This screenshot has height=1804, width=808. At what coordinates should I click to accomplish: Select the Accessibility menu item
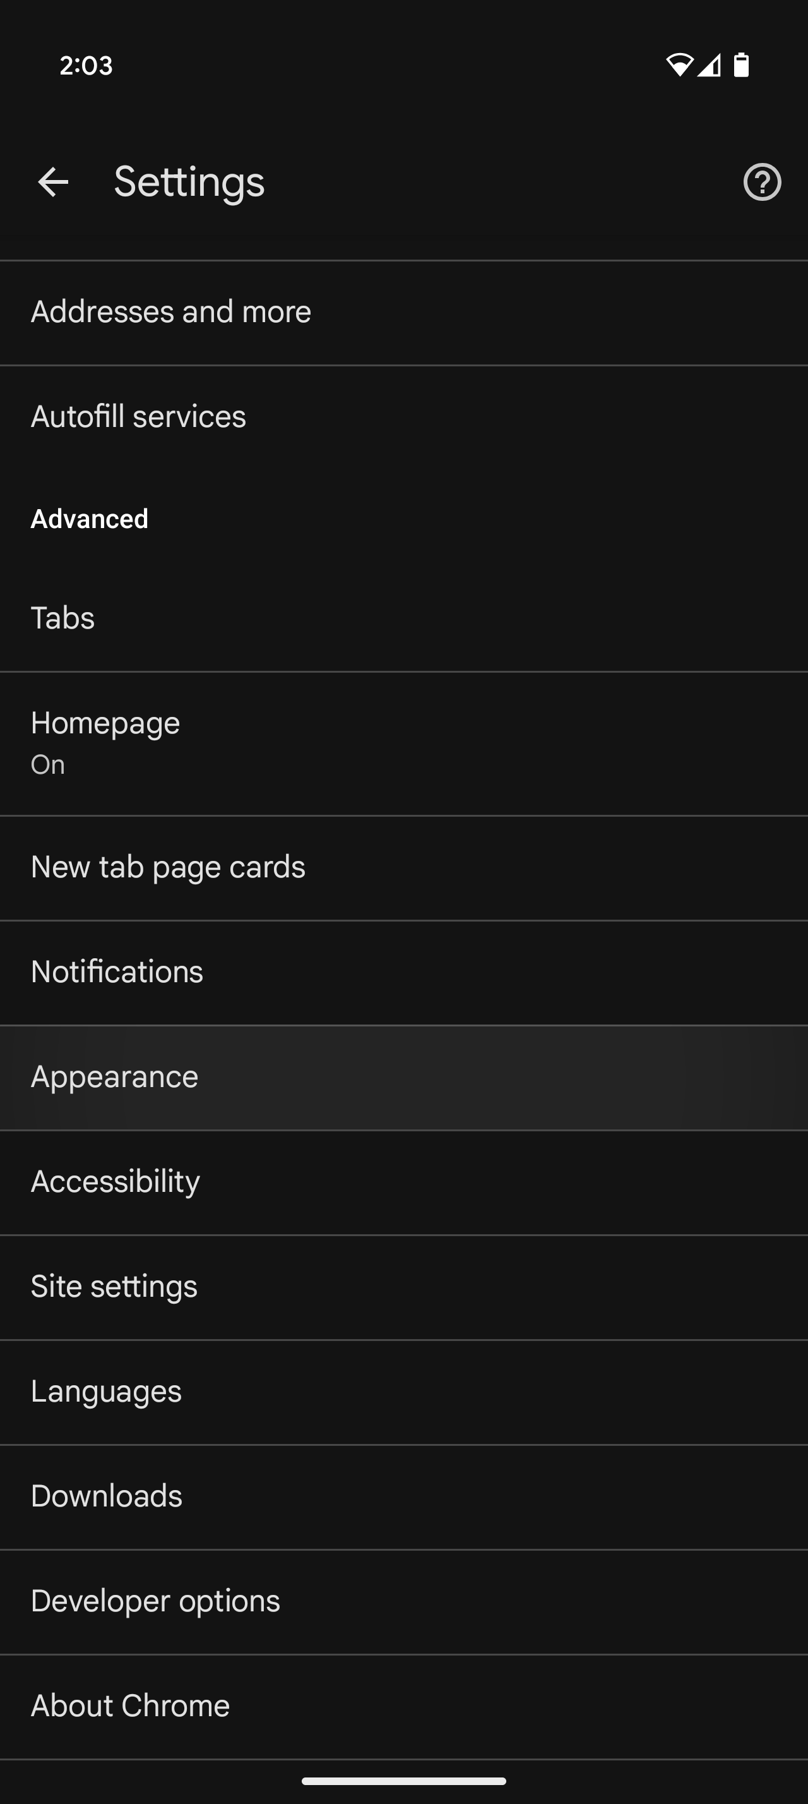[403, 1181]
